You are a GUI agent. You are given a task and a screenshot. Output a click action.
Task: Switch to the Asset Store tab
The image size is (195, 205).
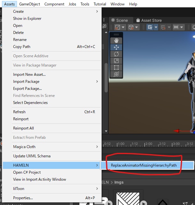[x=149, y=20]
